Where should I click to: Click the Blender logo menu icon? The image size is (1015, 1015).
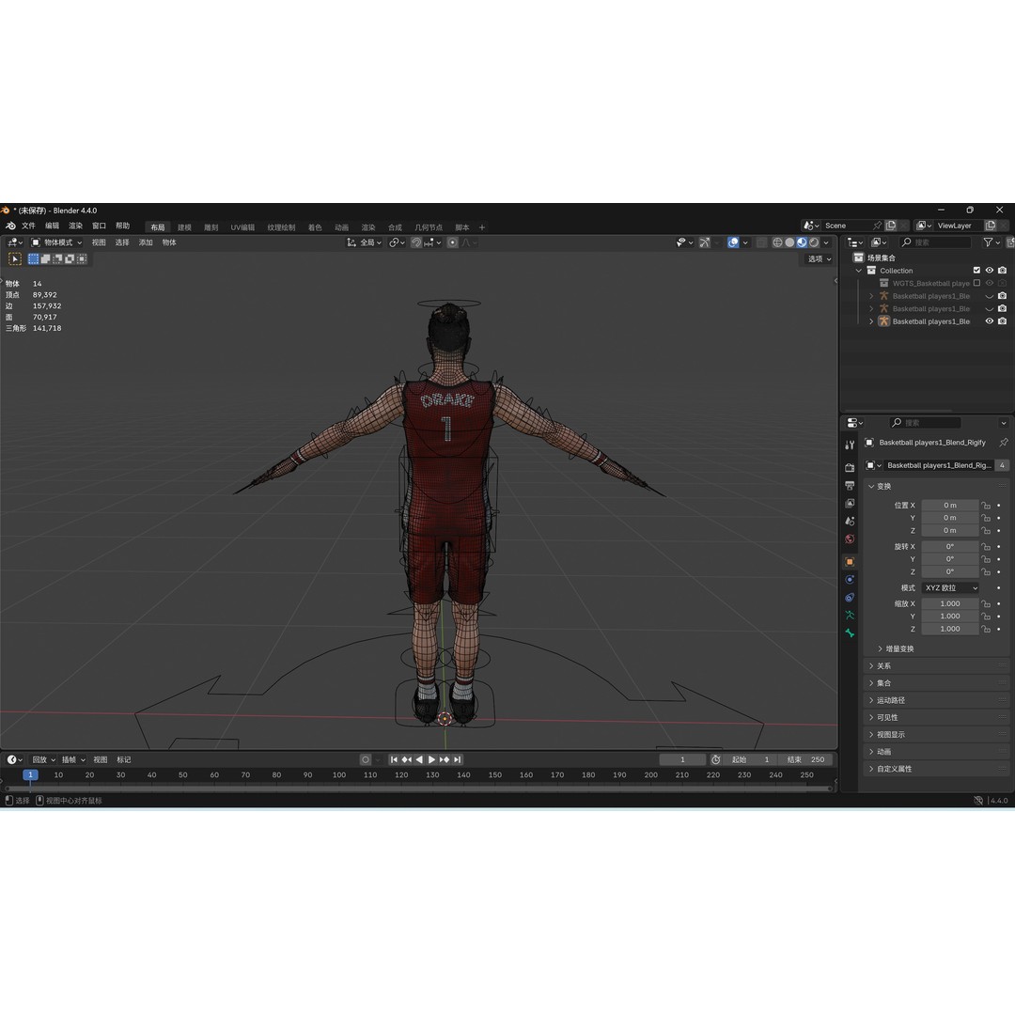tap(10, 226)
